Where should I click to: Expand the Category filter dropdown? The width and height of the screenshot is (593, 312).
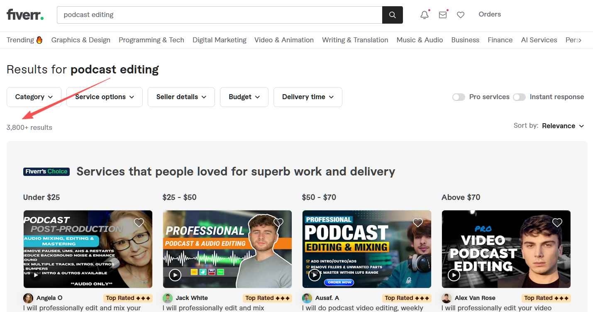click(34, 97)
